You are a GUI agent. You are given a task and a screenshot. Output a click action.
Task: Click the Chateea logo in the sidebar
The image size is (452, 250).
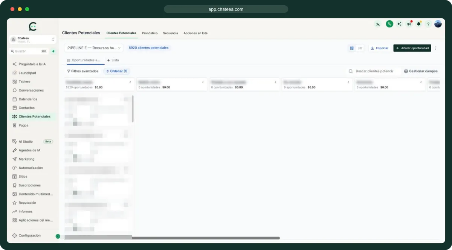(33, 26)
